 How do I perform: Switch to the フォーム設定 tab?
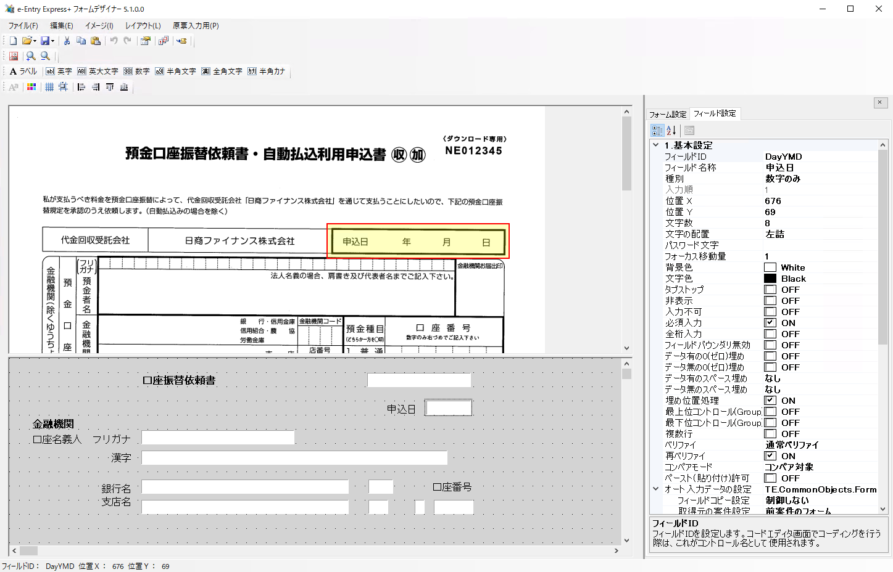tap(667, 113)
